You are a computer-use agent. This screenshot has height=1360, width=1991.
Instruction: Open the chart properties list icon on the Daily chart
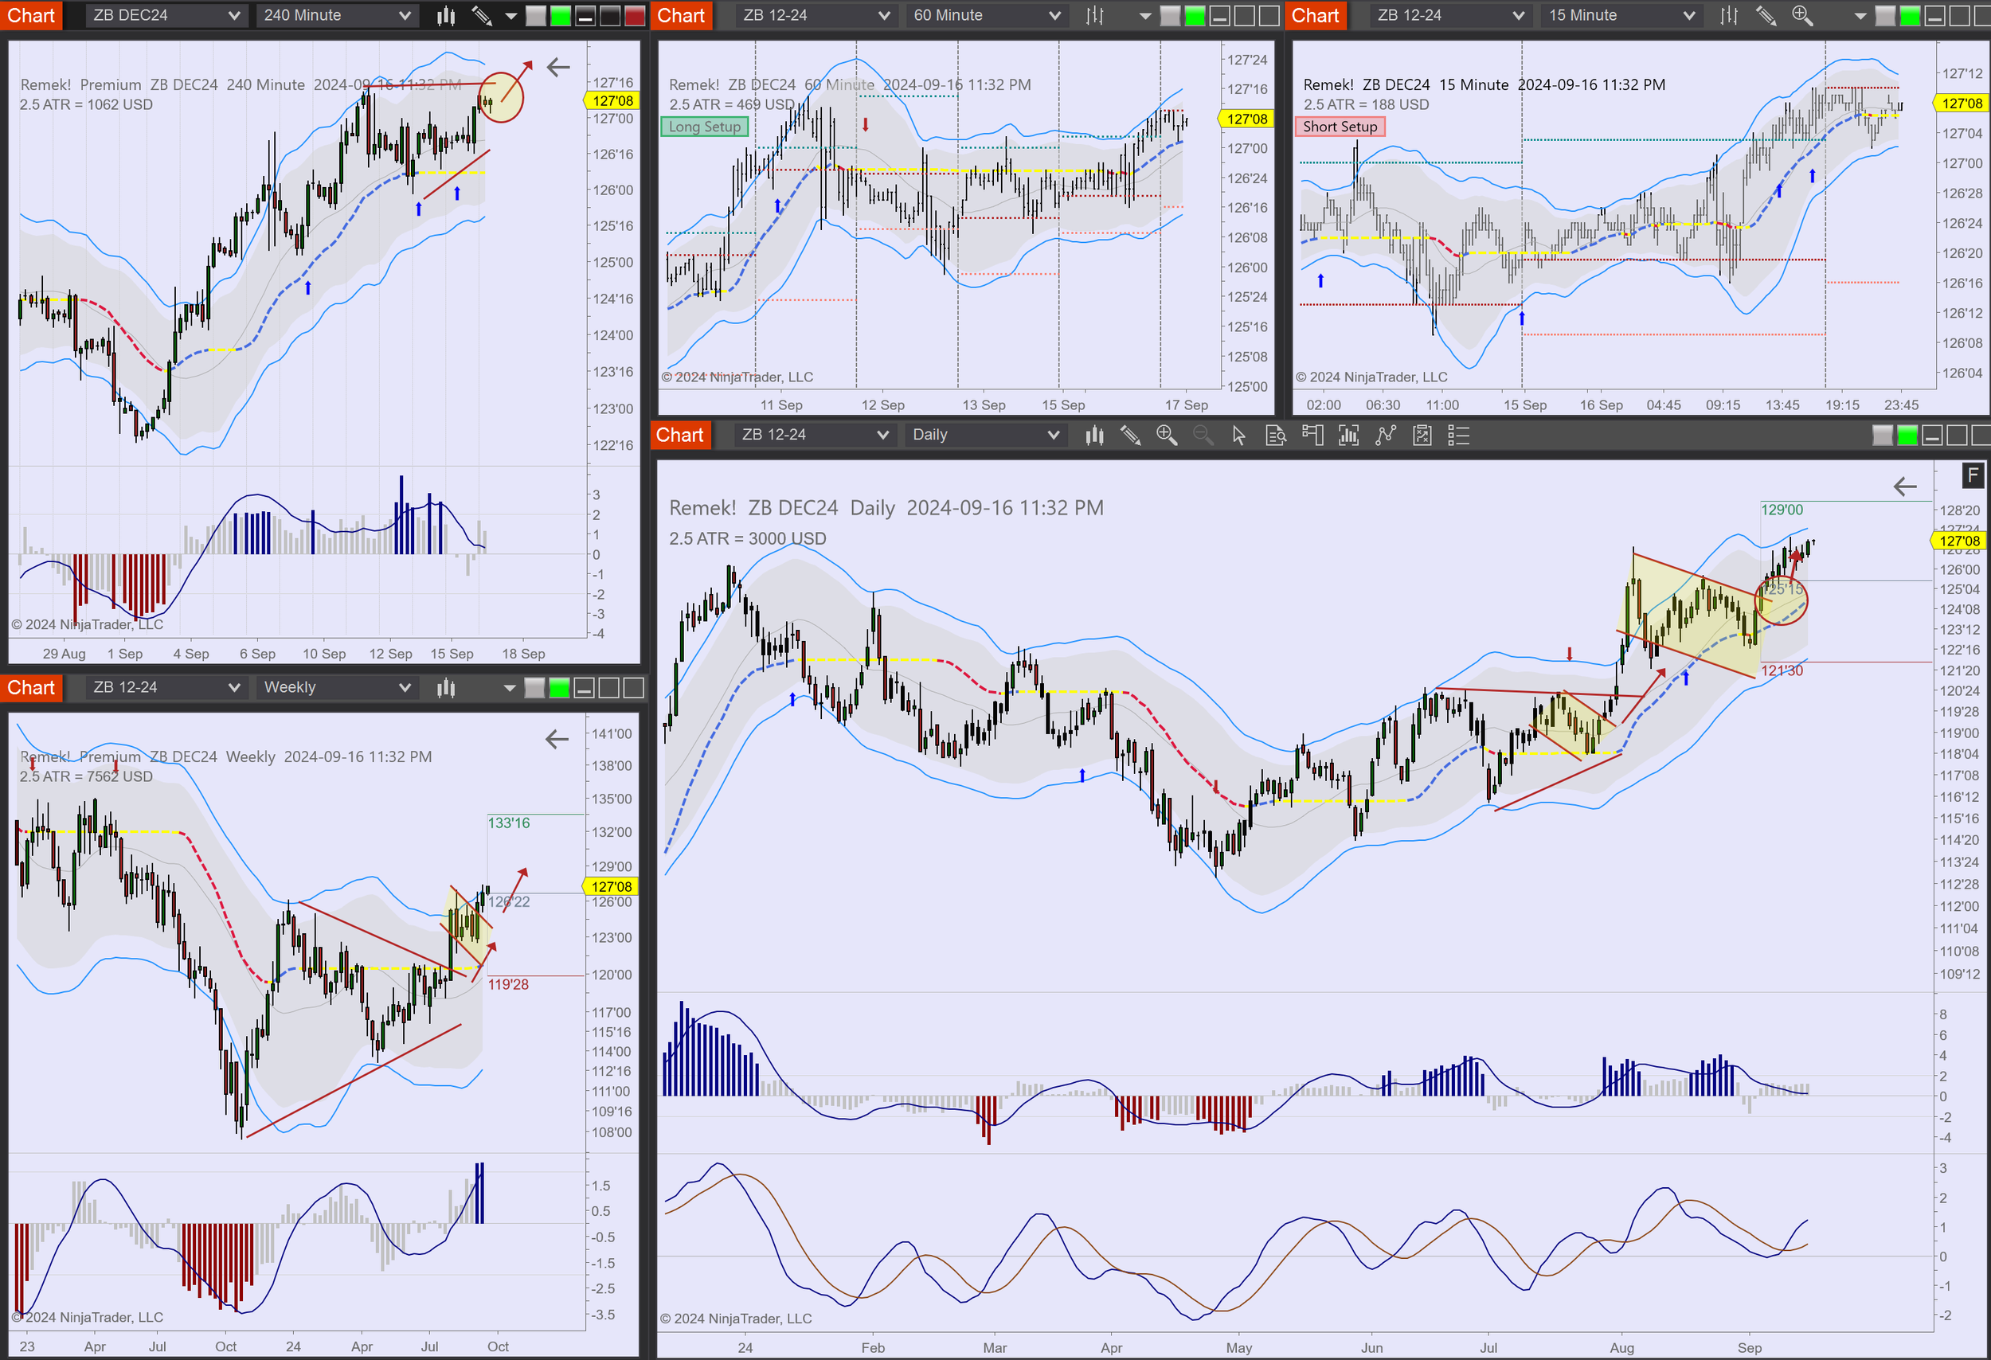[1458, 436]
